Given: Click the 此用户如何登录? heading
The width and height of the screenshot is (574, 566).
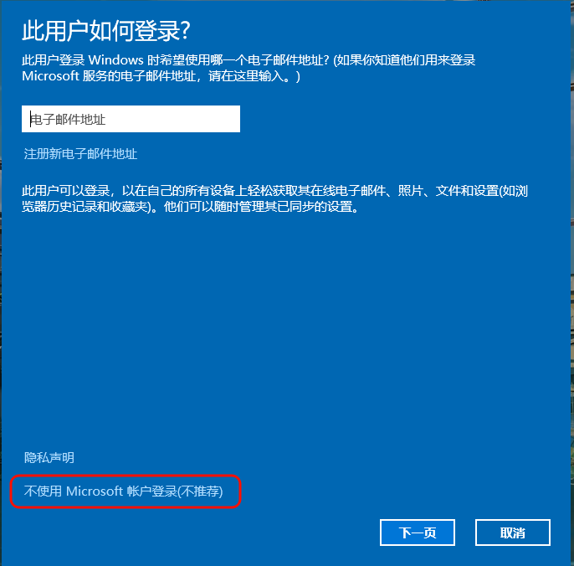Looking at the screenshot, I should click(106, 31).
